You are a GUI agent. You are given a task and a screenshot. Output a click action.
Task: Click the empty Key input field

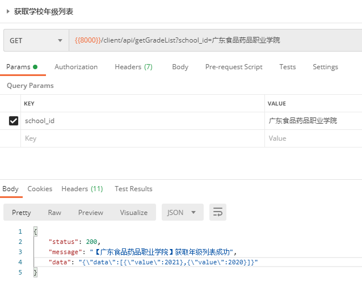click(x=142, y=138)
